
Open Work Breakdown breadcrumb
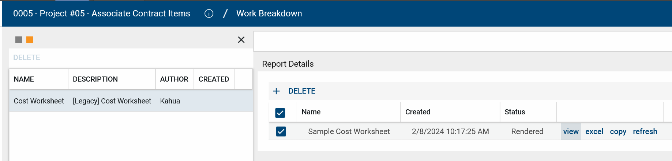(269, 13)
